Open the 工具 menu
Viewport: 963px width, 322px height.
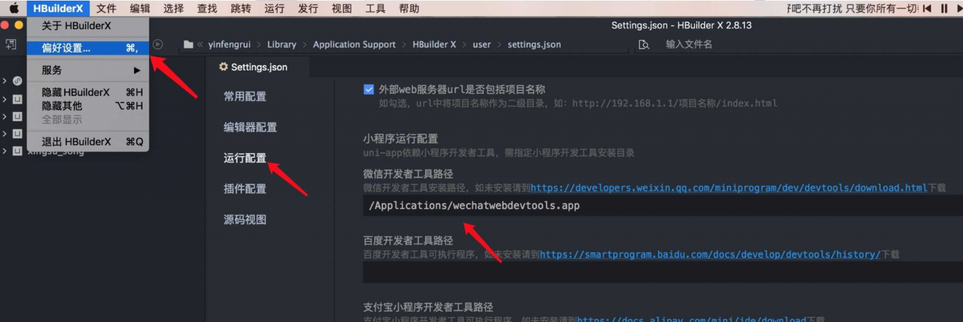pyautogui.click(x=375, y=8)
